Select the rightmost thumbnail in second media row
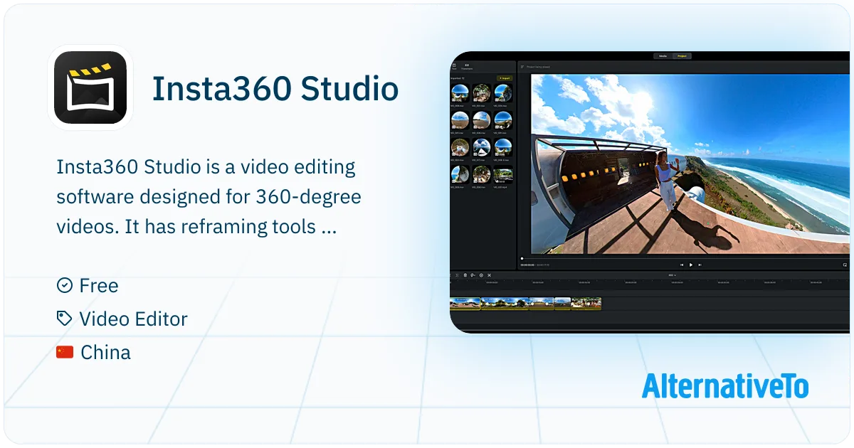 pos(503,119)
